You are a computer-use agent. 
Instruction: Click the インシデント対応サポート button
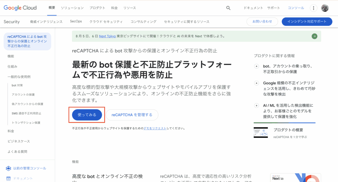(x=307, y=21)
